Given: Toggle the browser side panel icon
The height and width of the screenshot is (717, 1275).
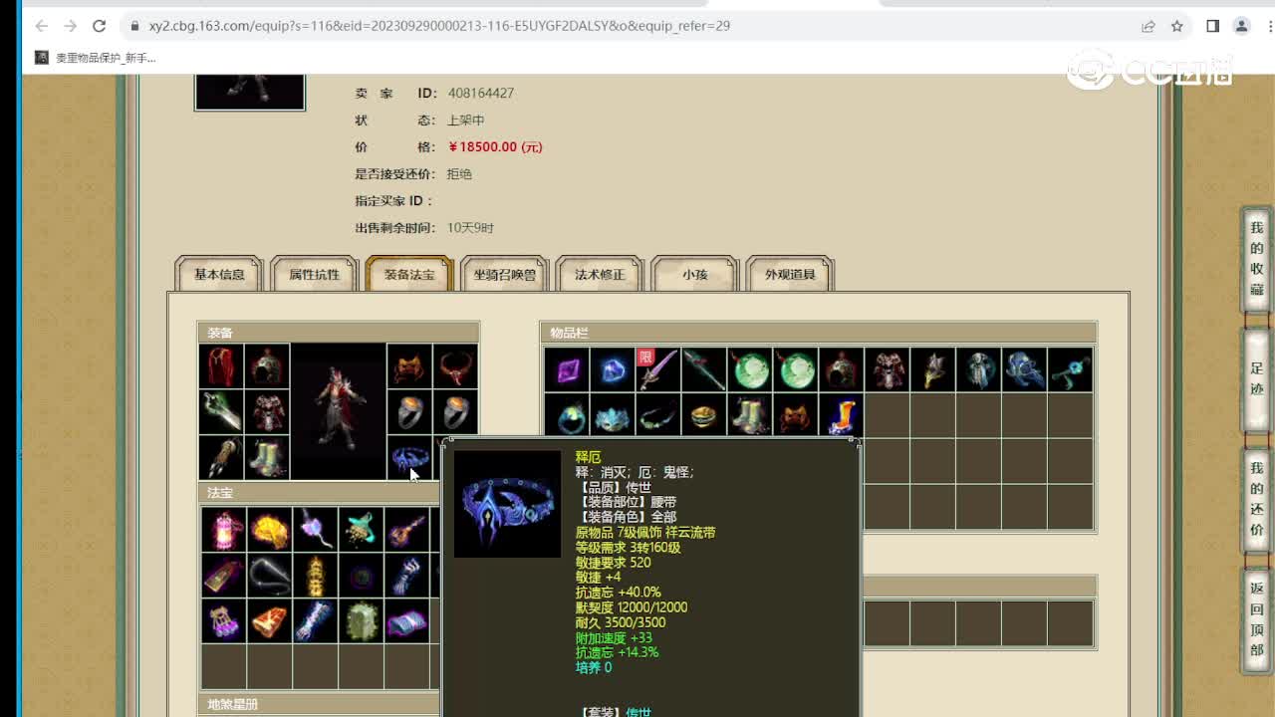Looking at the screenshot, I should pyautogui.click(x=1212, y=26).
